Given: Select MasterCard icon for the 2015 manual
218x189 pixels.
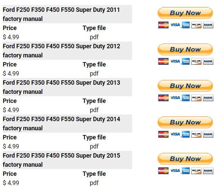Looking at the screenshot, I should (x=163, y=171).
